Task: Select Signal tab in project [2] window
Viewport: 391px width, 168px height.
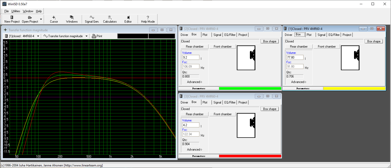Action: tap(217, 35)
